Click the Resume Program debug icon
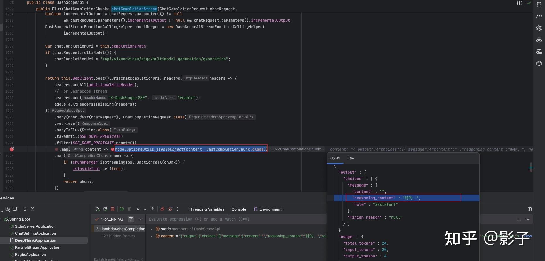Viewport: 545px width, 261px height. (x=122, y=209)
